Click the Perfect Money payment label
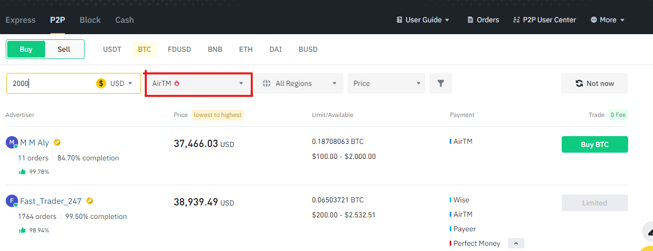Viewport: 653px width, 251px height. click(x=477, y=243)
